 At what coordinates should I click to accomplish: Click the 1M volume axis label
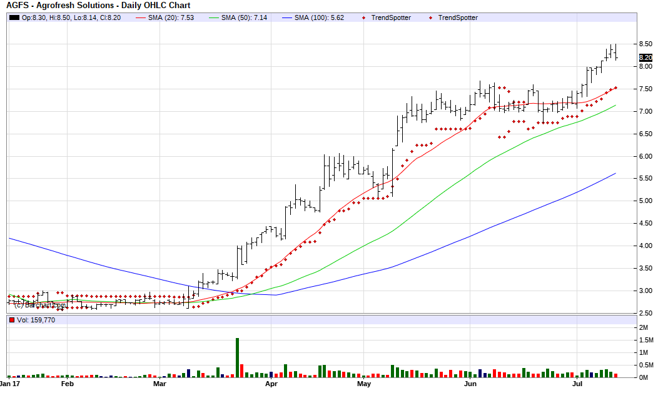point(644,353)
